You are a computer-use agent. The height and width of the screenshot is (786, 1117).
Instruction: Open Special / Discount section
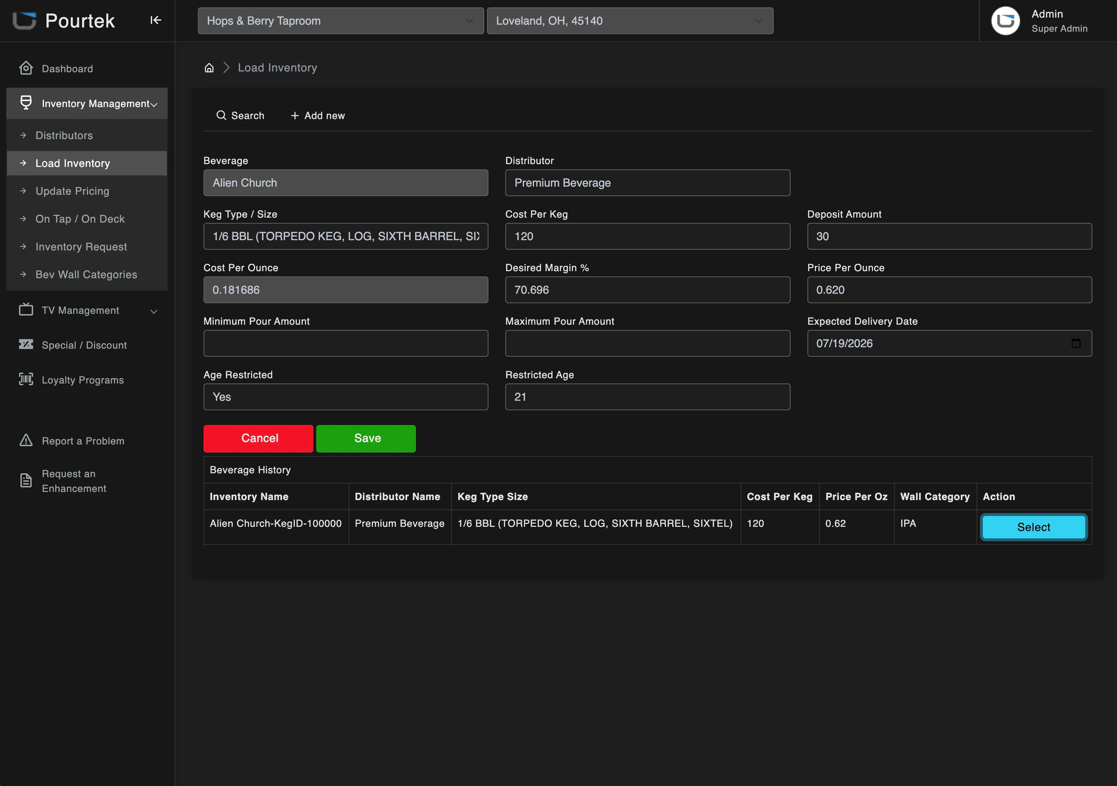point(87,345)
